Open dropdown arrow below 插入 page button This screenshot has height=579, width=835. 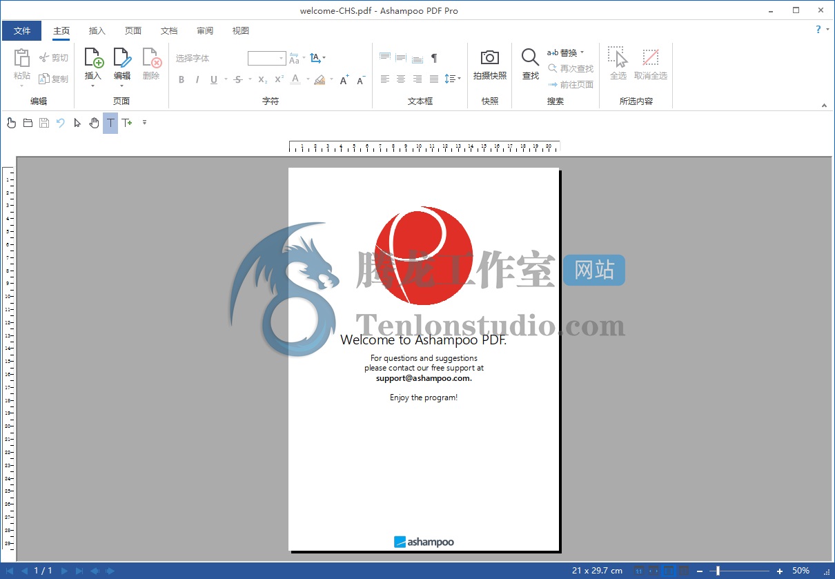click(93, 86)
